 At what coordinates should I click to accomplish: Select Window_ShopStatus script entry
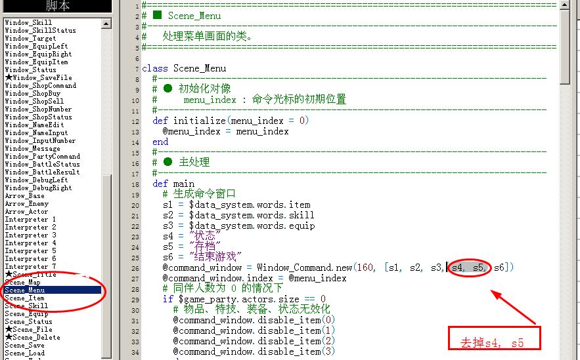tap(38, 117)
